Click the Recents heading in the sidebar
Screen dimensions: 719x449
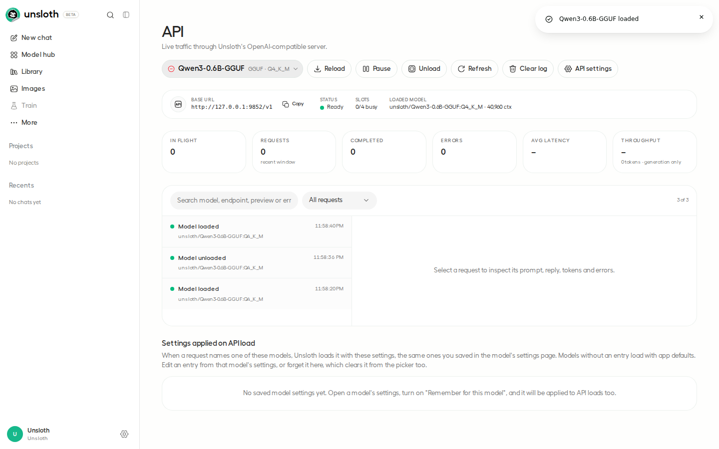pyautogui.click(x=21, y=186)
